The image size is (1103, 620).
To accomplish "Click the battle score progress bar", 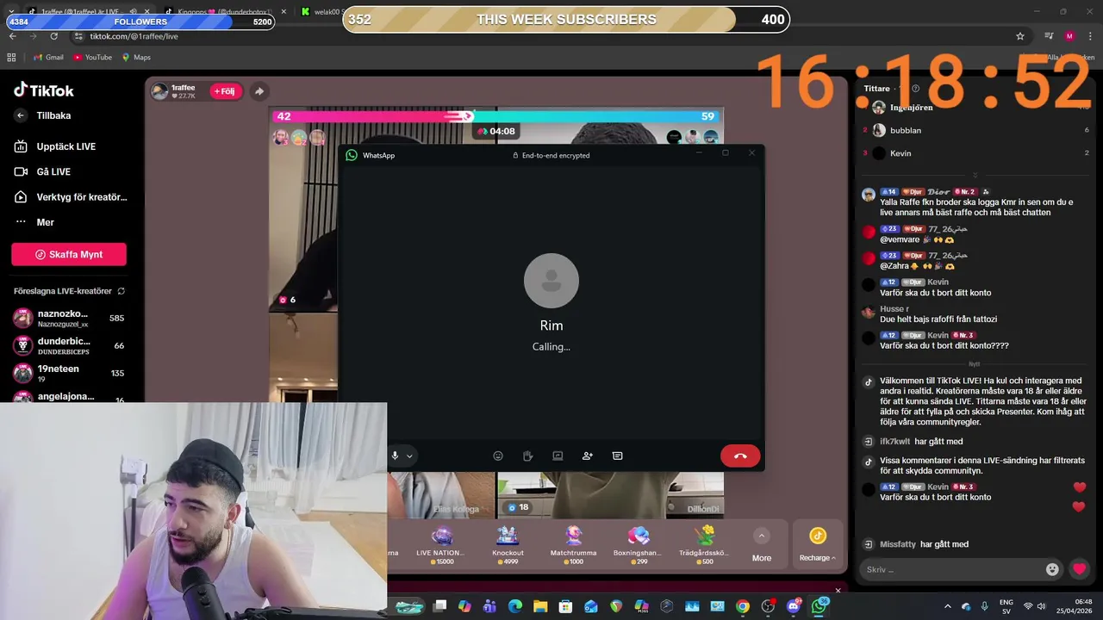I will click(x=496, y=116).
